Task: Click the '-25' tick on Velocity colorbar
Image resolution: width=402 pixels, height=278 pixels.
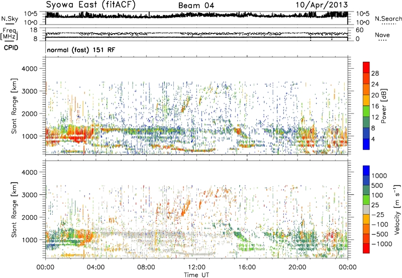Action: coord(377,214)
